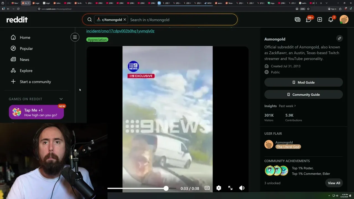Image resolution: width=354 pixels, height=199 pixels.
Task: Click the Start a community plus icon
Action: (13, 82)
